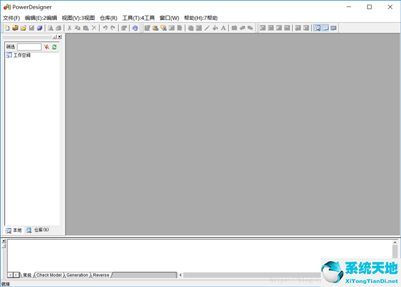Click the Print toolbar icon
The height and width of the screenshot is (287, 401).
pyautogui.click(x=59, y=28)
